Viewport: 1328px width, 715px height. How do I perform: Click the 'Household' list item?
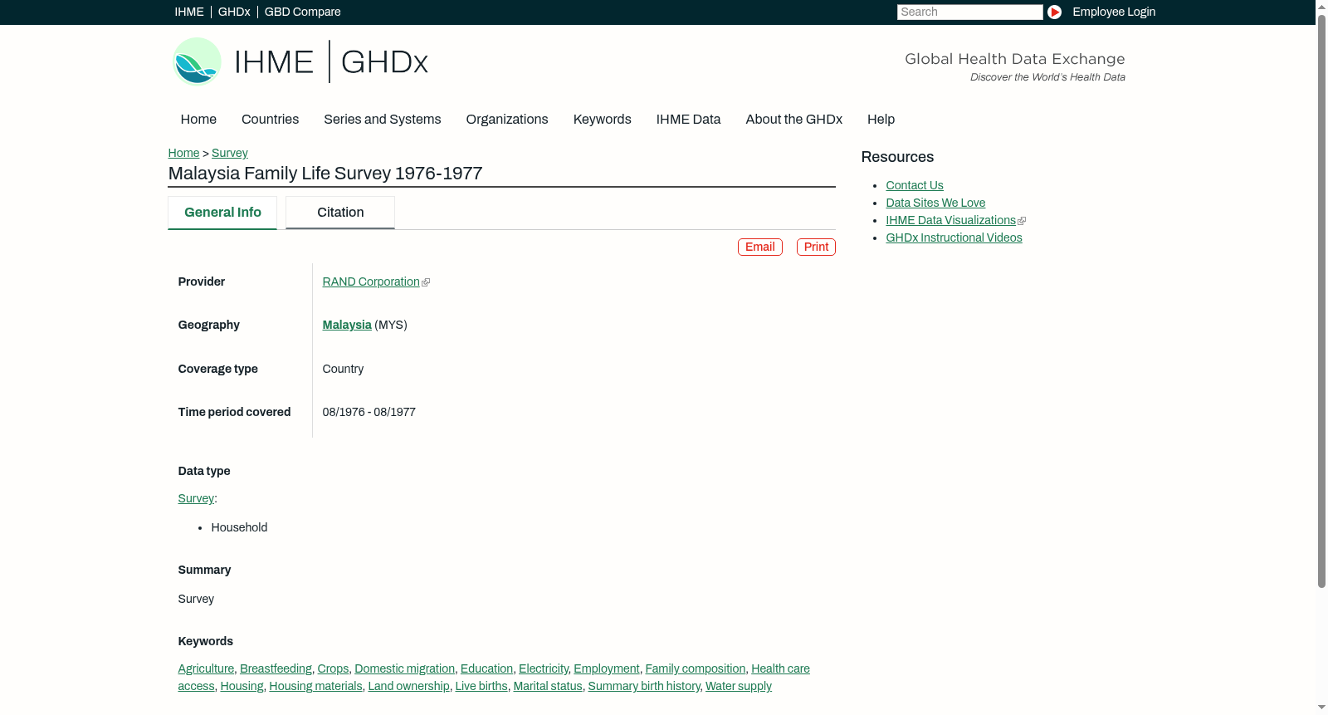click(x=239, y=528)
